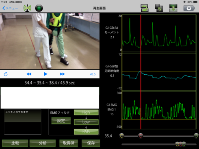This screenshot has width=199, height=149.
Task: Tap the overlapping squares overlay icon
Action: 159,8
